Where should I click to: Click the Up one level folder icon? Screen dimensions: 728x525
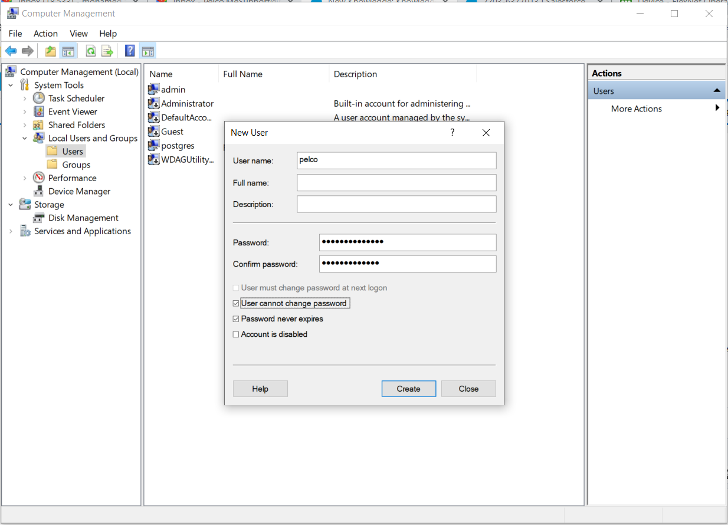[51, 51]
